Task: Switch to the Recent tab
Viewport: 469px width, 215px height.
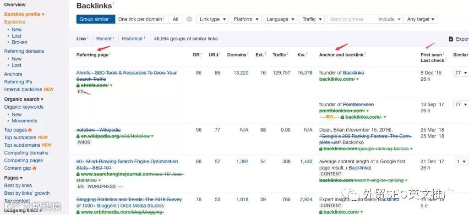Action: tap(104, 39)
